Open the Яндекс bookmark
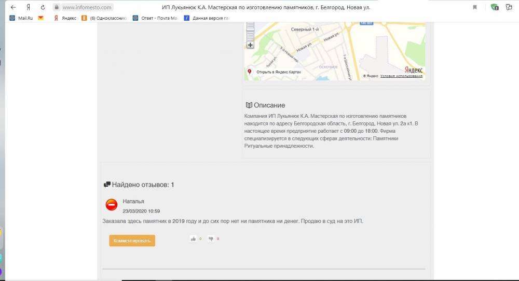Image resolution: width=519 pixels, height=281 pixels. 65,18
